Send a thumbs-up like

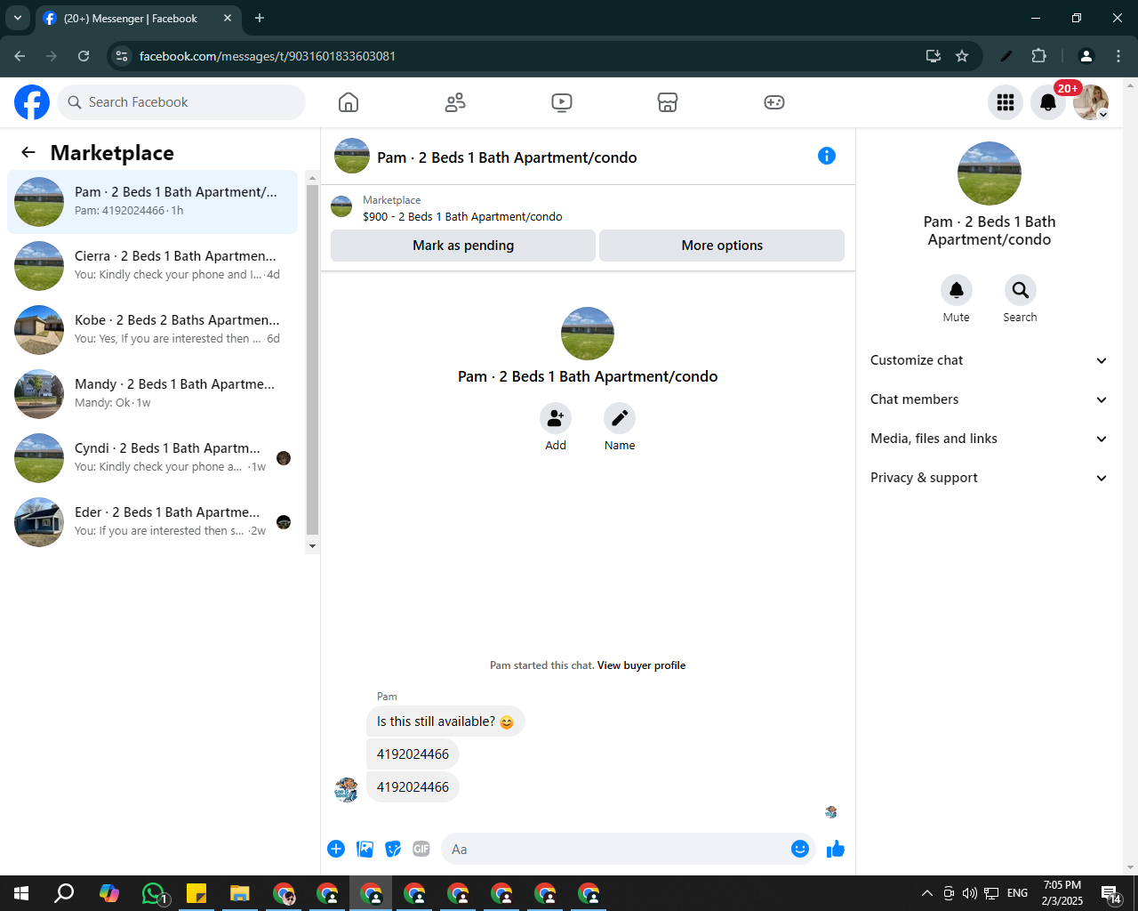[836, 849]
